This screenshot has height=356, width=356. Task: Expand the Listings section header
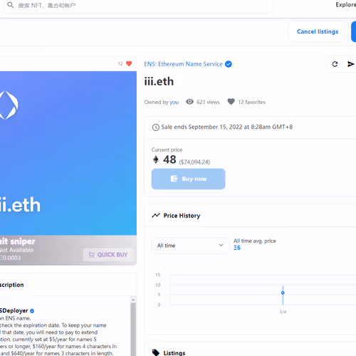click(250, 351)
